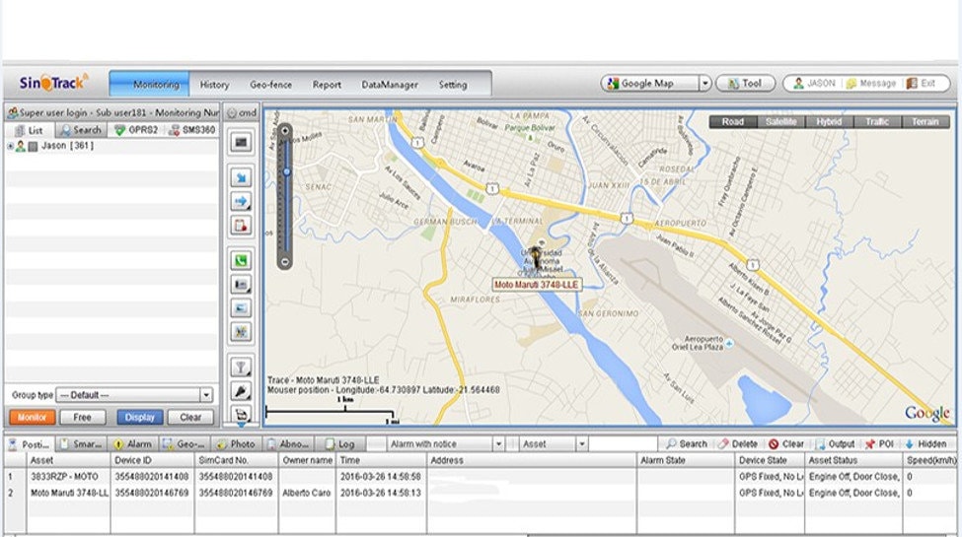Click the SinoTrack logo
The image size is (962, 537).
53,83
